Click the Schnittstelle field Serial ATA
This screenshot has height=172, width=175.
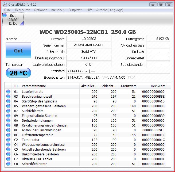pyautogui.click(x=89, y=52)
